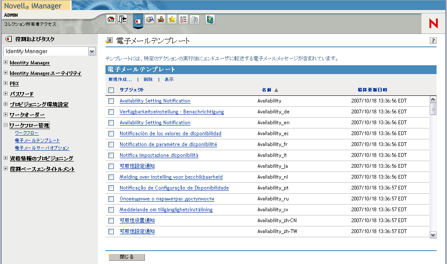
Task: Open Verfügbarkeitseinstellung - Benachrichtigung template
Action: coord(172,112)
